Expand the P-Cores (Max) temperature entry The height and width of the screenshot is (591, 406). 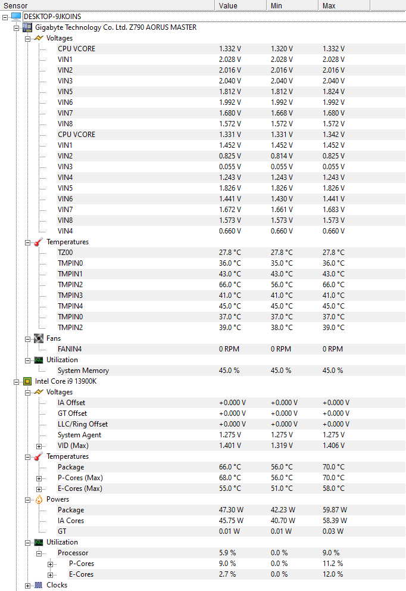click(39, 478)
